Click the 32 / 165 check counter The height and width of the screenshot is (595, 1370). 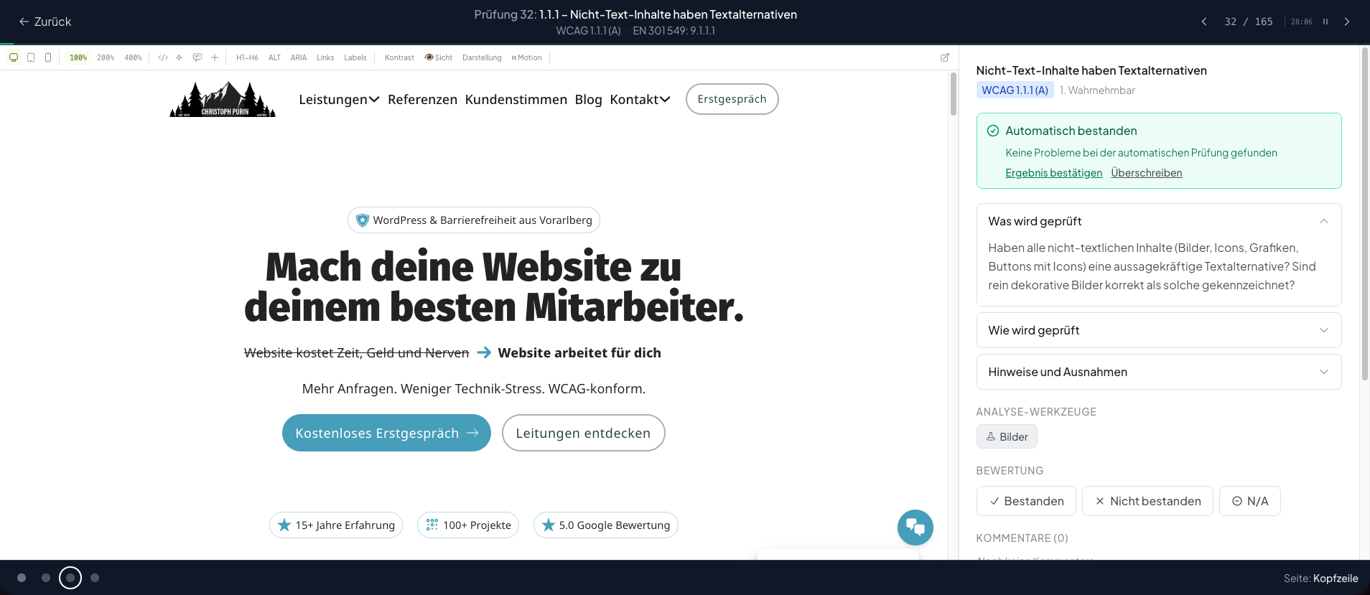click(1248, 22)
